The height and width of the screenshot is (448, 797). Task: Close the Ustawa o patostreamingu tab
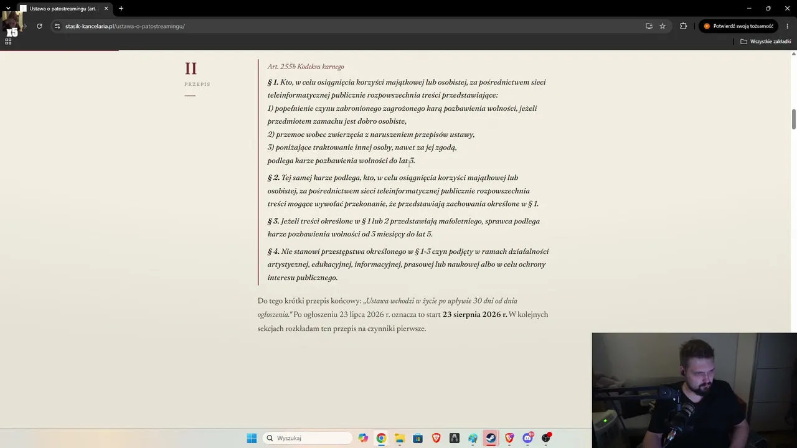(x=106, y=8)
